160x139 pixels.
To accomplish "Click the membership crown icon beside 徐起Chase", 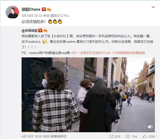I will click(49, 10).
